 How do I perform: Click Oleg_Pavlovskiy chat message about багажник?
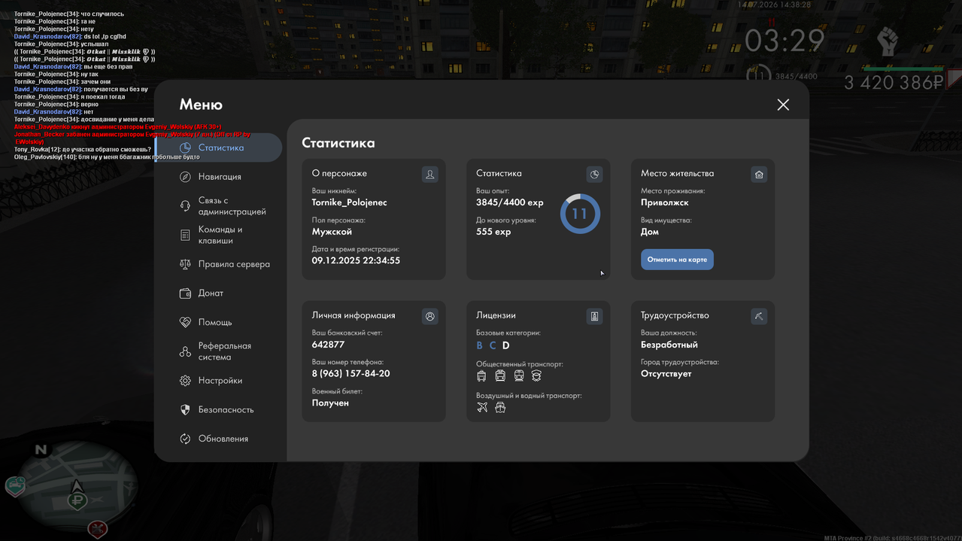coord(107,157)
